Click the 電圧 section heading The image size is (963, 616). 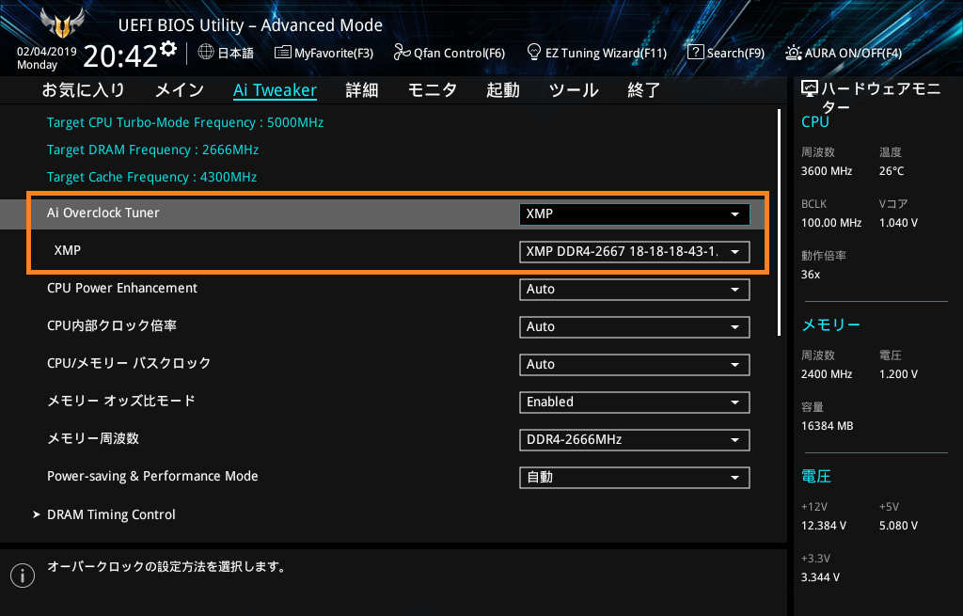[x=816, y=476]
